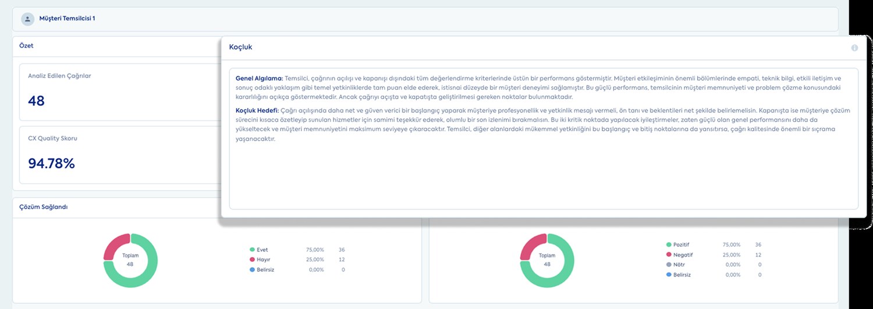873x309 pixels.
Task: Click the red Negatif legend swatch
Action: (x=668, y=255)
